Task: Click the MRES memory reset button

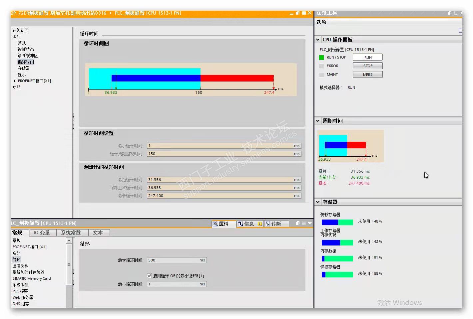Action: tap(368, 75)
